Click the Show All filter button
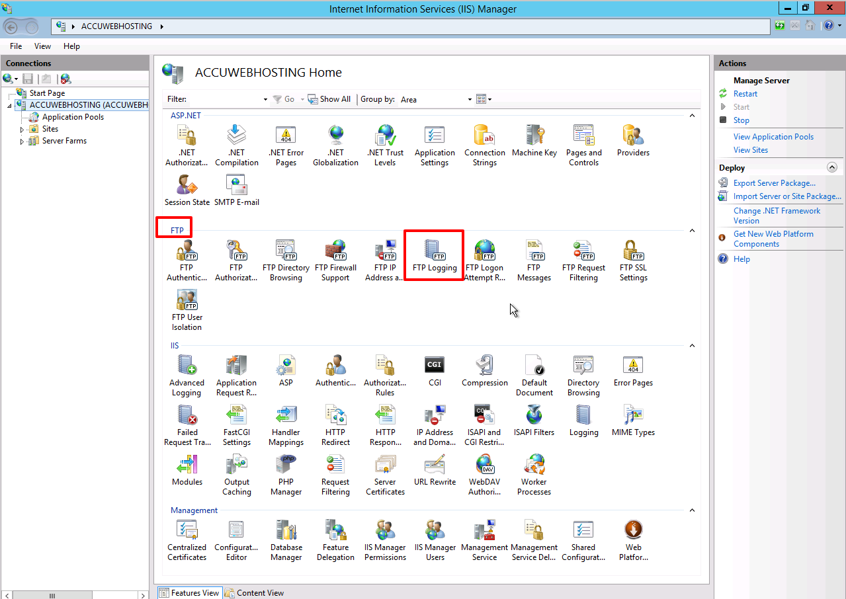846x599 pixels. coord(329,99)
